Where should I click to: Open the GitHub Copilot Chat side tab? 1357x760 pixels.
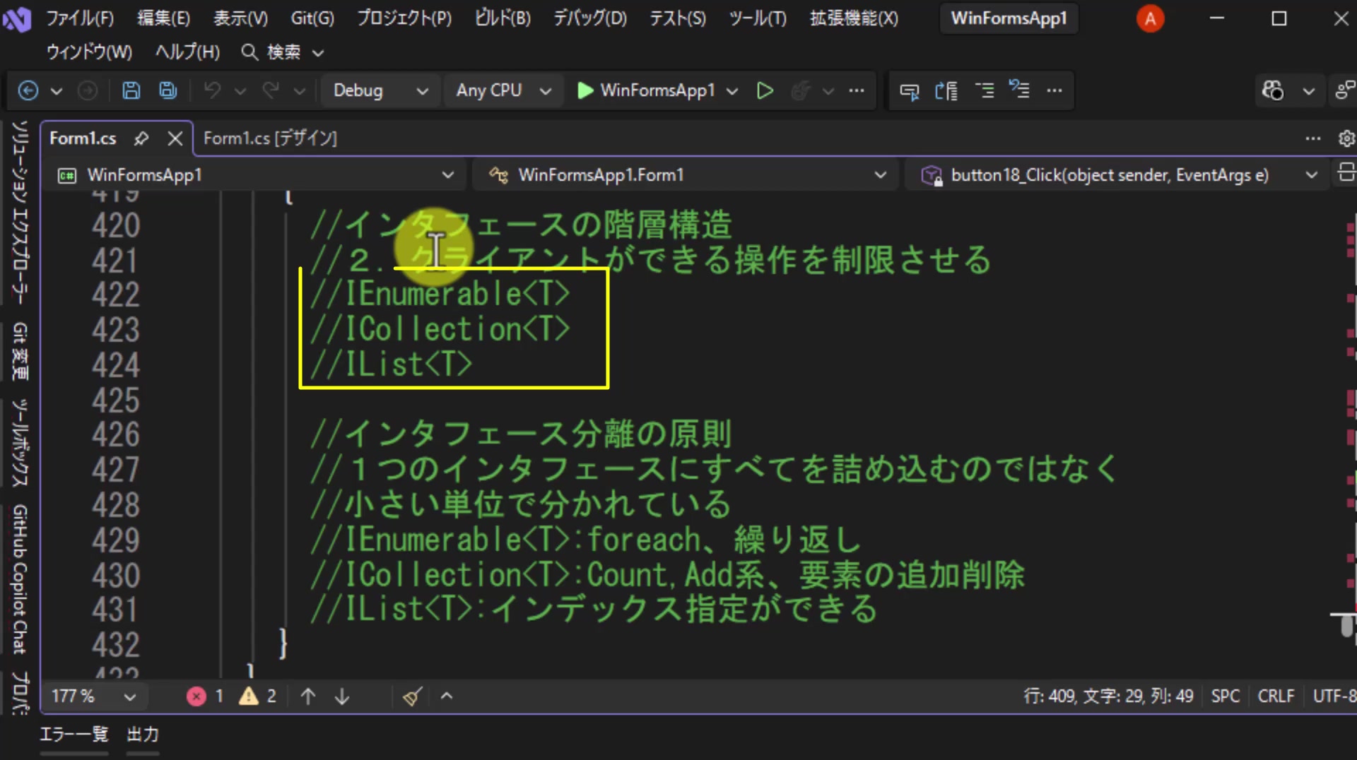click(x=20, y=579)
